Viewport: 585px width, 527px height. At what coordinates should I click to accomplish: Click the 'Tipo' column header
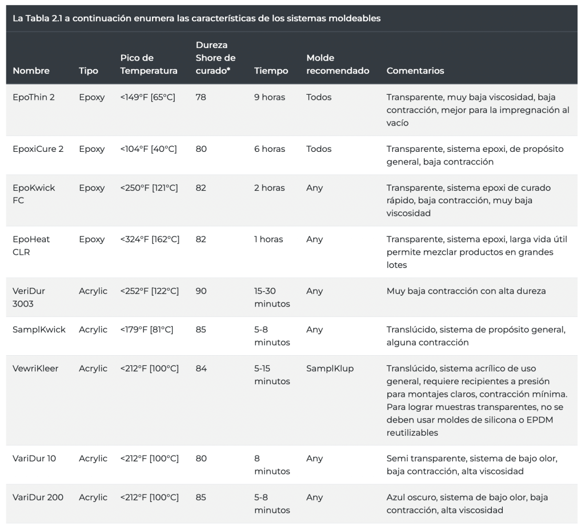[89, 70]
